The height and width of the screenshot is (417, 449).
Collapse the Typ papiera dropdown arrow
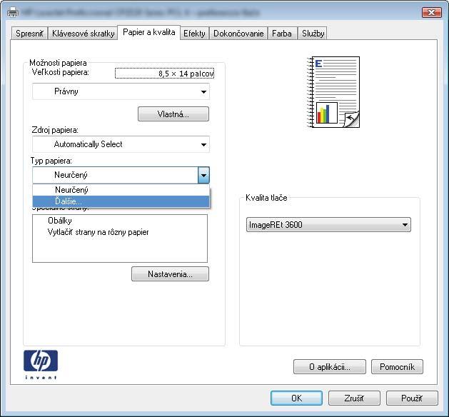click(x=203, y=175)
